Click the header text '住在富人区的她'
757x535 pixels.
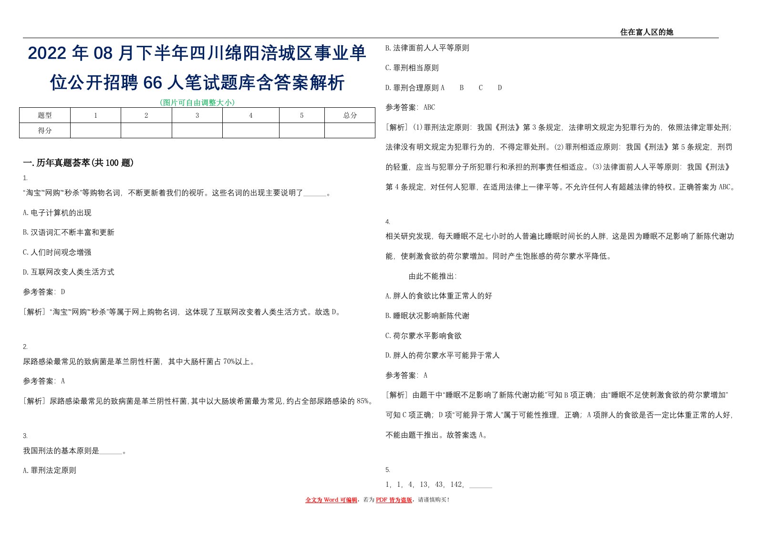tap(646, 32)
